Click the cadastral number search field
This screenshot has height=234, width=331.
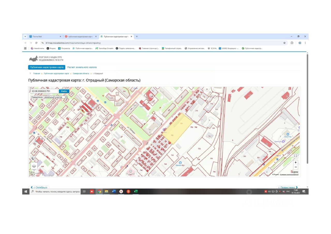pyautogui.click(x=44, y=91)
